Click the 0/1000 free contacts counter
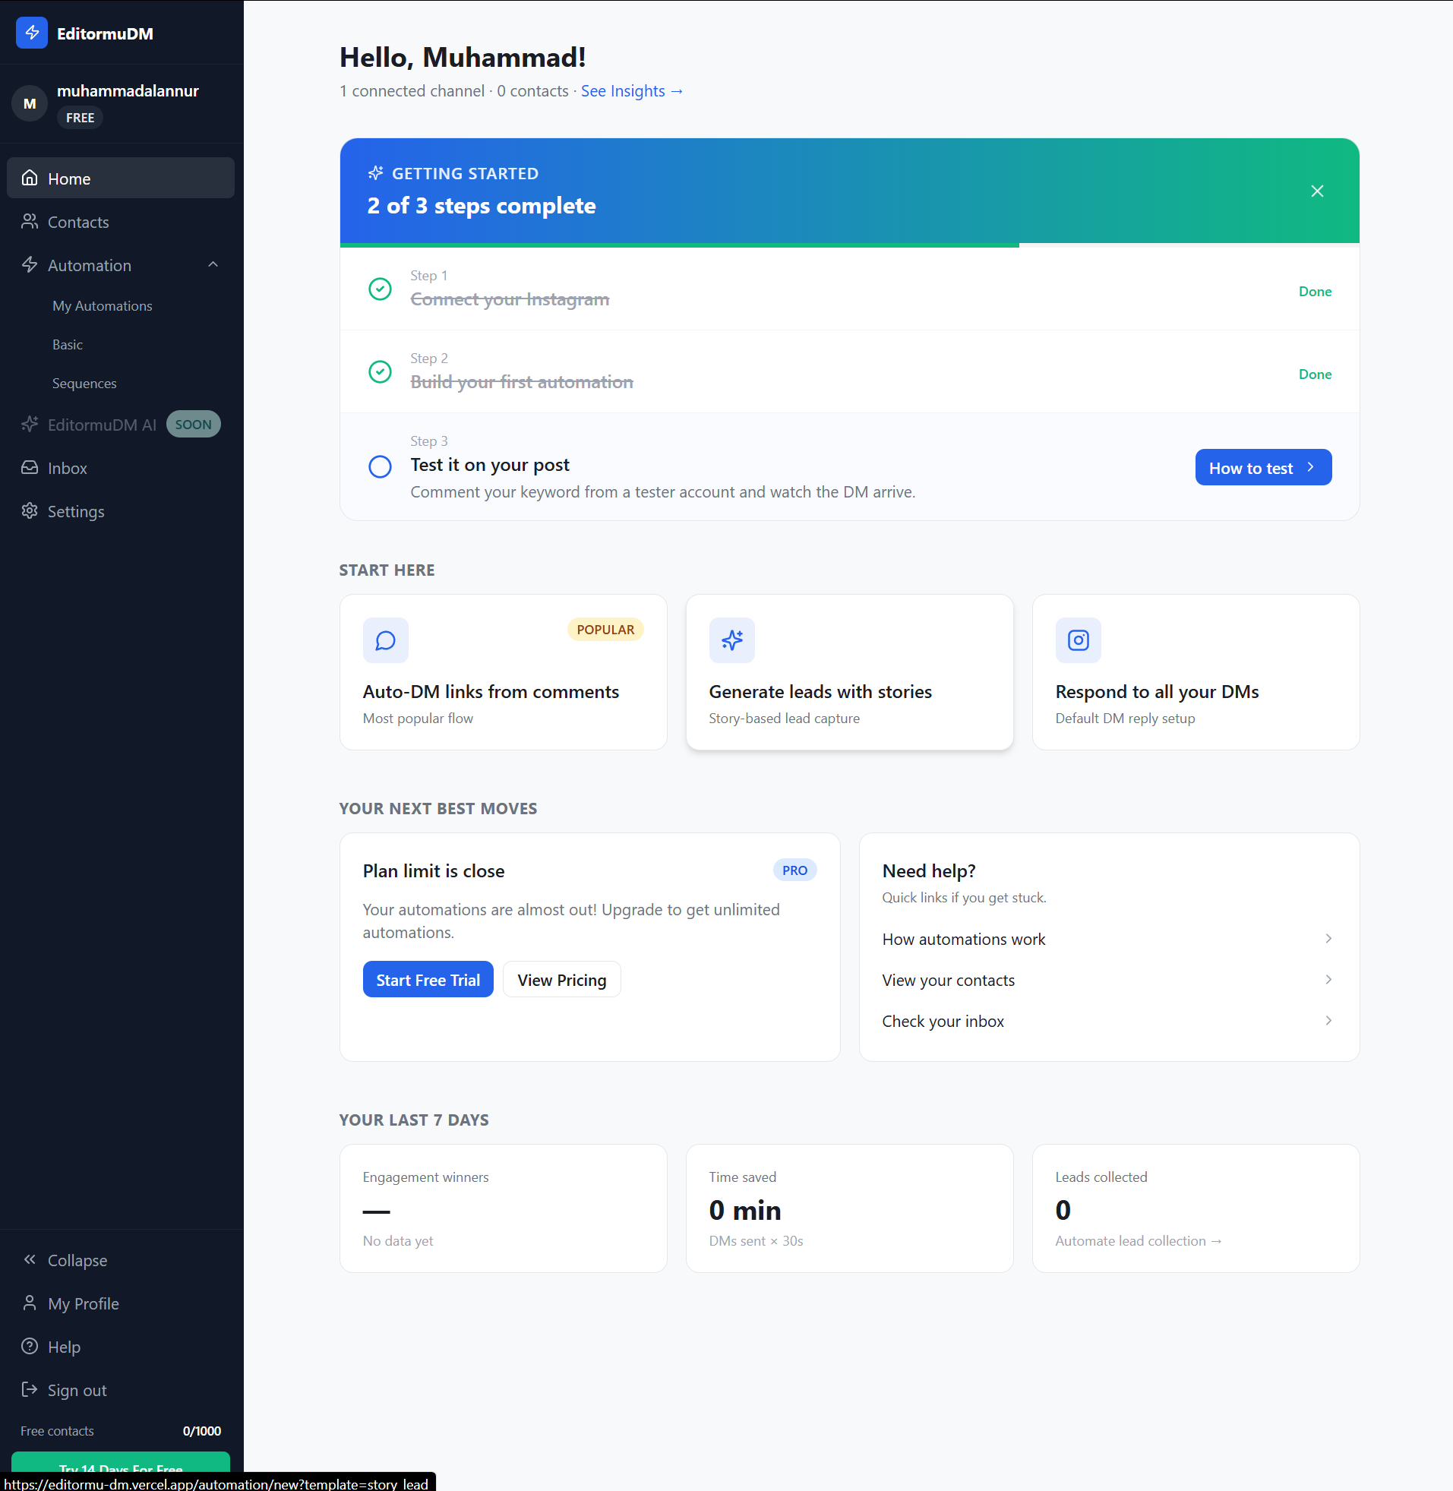This screenshot has width=1453, height=1491. click(x=201, y=1431)
